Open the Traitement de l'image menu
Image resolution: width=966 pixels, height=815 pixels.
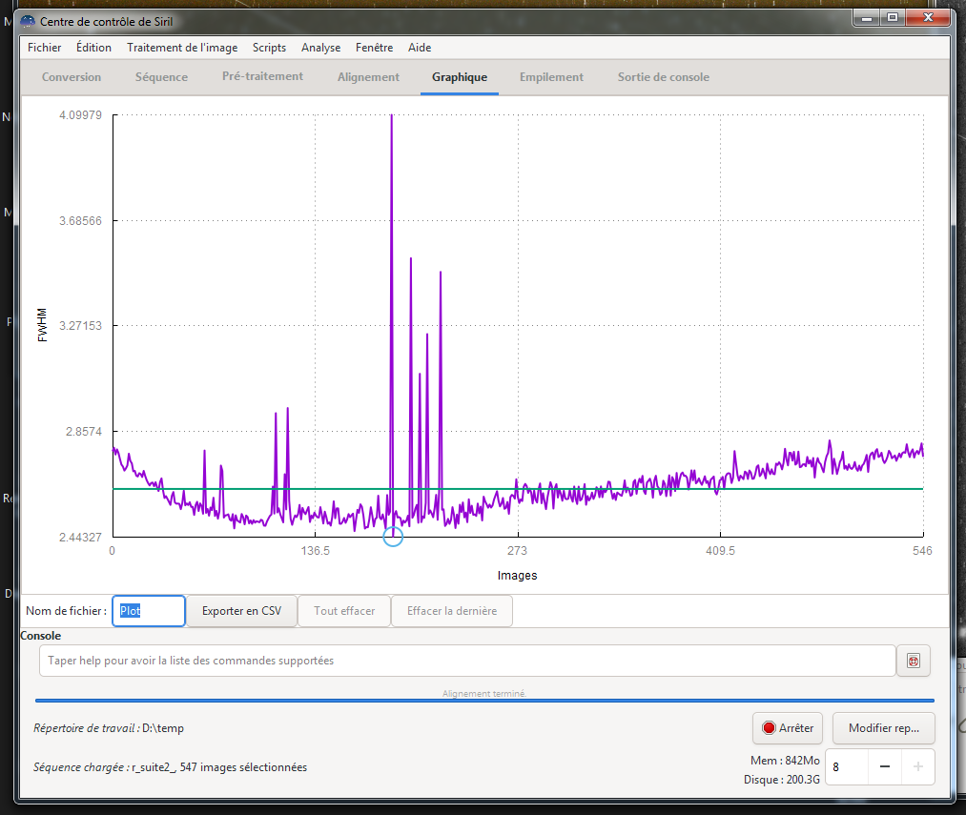182,48
